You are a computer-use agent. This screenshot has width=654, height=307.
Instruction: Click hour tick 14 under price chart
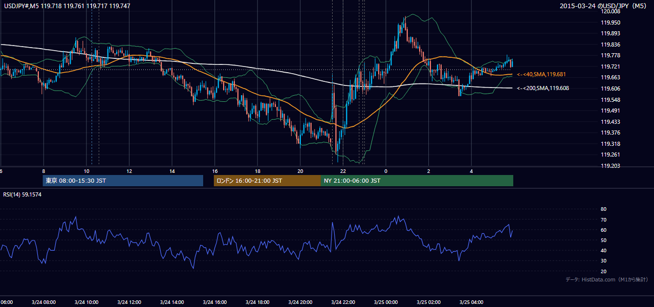(172, 171)
